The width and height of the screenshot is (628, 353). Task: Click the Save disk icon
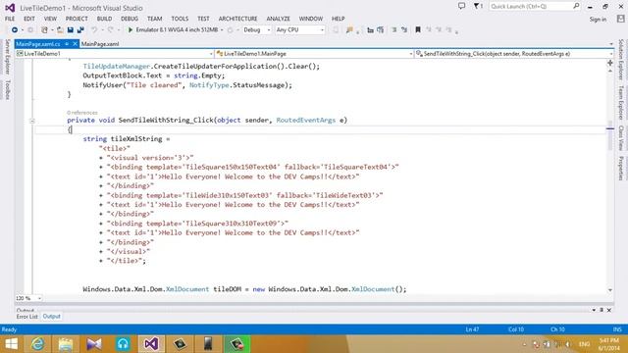71,30
